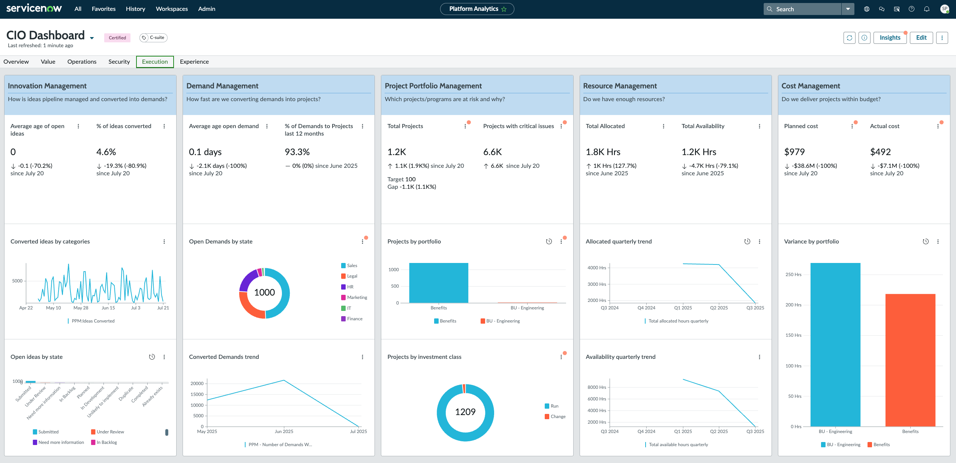This screenshot has width=956, height=463.
Task: Click history clock icon on Projects by portfolio
Action: point(548,242)
